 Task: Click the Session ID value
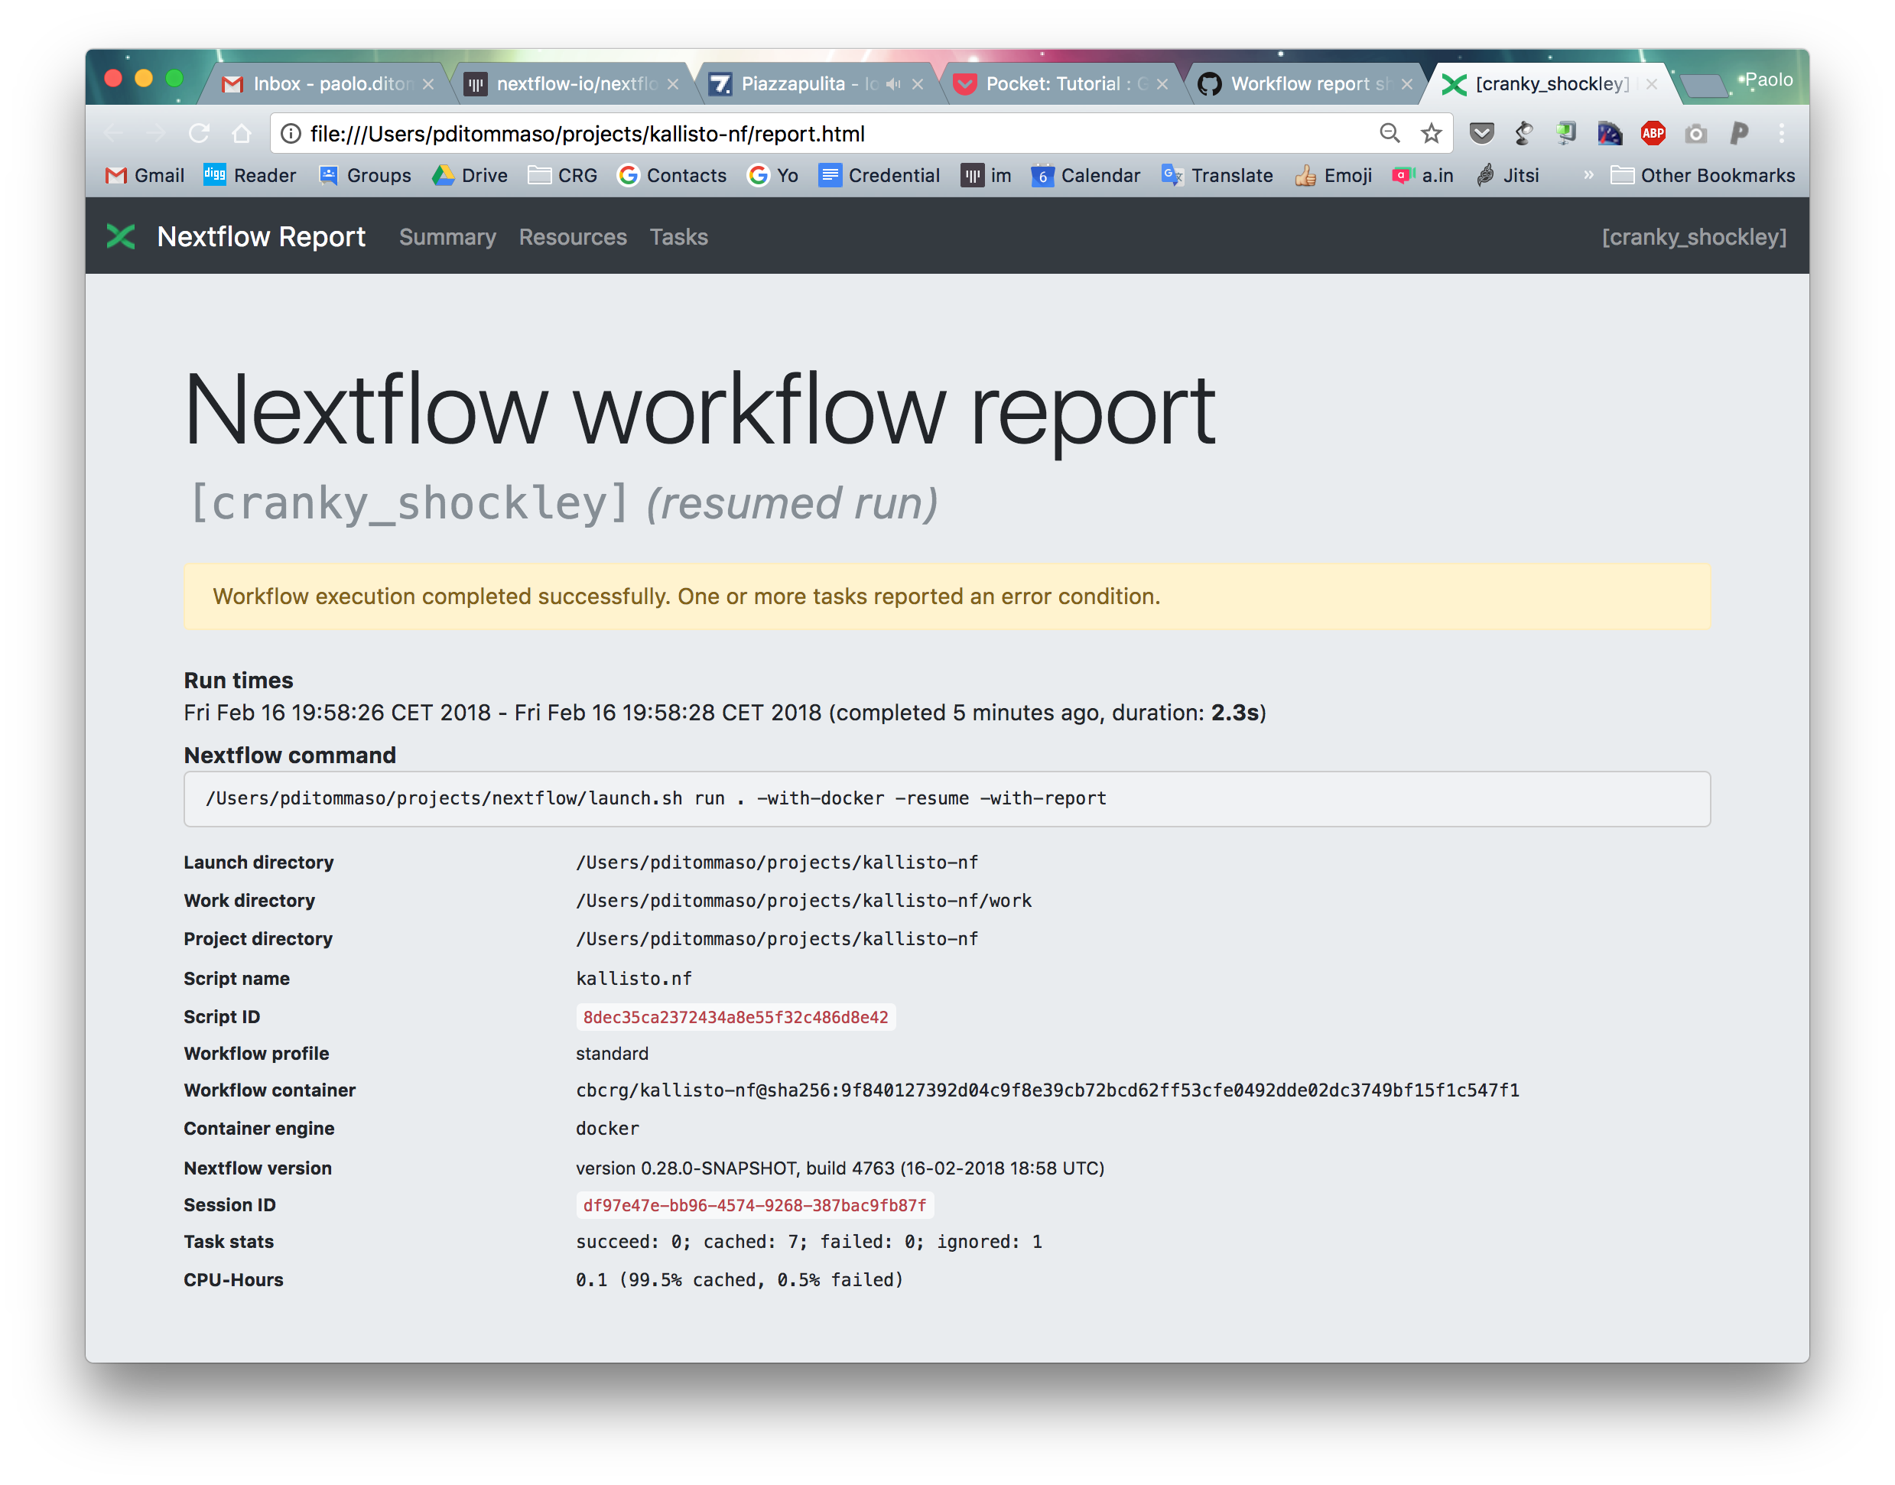point(755,1205)
